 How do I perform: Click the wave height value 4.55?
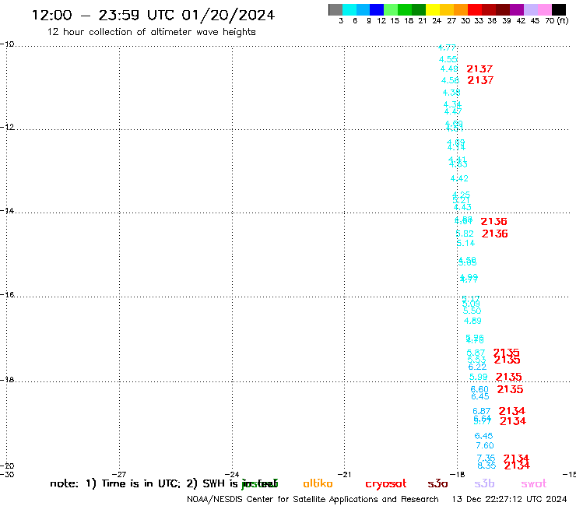coord(448,59)
